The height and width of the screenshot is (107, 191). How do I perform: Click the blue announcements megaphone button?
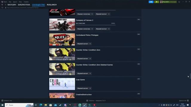pos(151,2)
